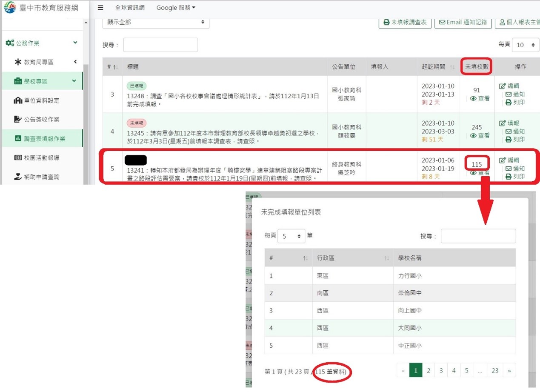Click the 未填報調查表 button
Image resolution: width=540 pixels, height=392 pixels.
pos(405,22)
